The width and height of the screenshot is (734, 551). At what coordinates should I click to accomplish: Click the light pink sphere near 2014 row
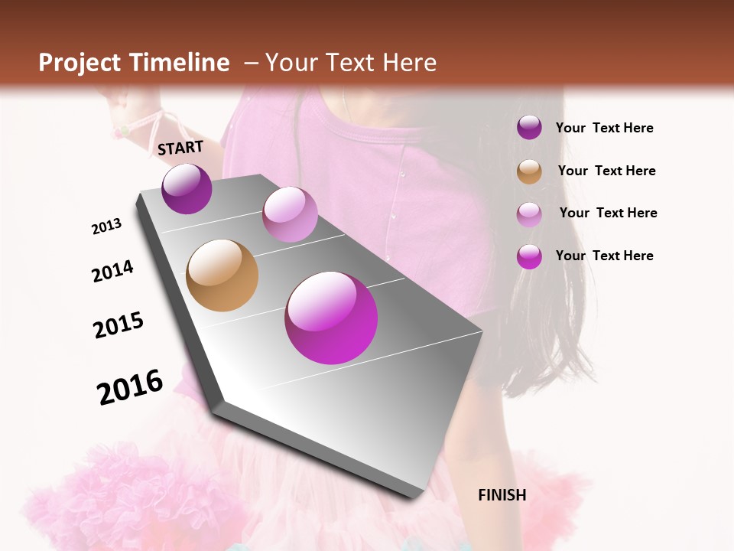pos(289,217)
